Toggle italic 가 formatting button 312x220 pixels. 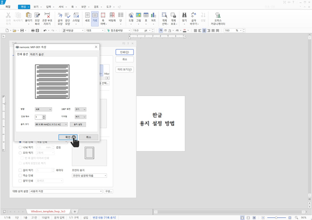point(165,31)
